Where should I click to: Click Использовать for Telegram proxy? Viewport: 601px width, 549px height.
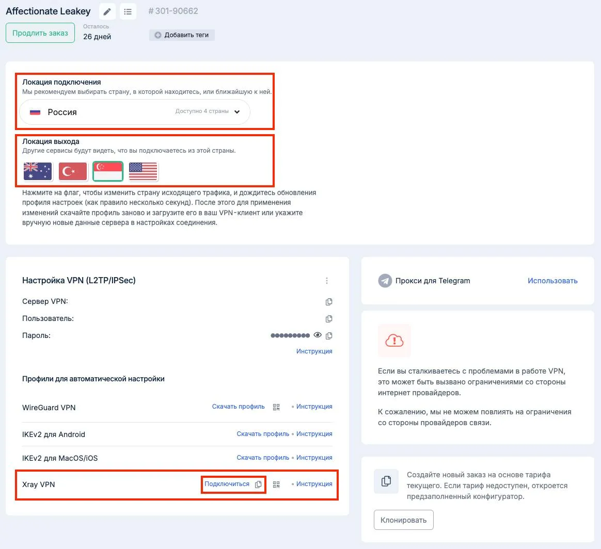(x=552, y=281)
